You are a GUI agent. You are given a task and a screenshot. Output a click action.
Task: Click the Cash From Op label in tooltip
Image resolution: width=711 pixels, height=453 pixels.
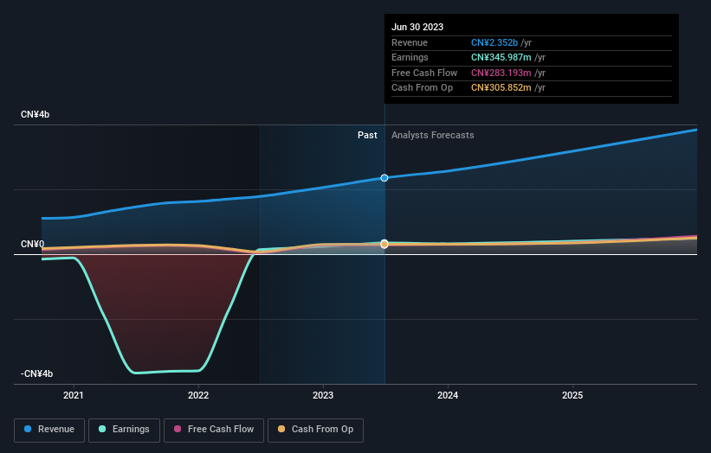click(x=422, y=88)
